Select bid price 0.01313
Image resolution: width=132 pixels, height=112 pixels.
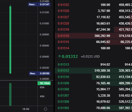(63, 64)
